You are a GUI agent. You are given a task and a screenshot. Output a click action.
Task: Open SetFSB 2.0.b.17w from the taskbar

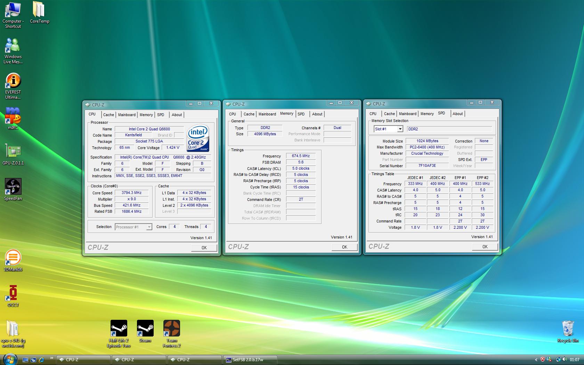[x=250, y=360]
